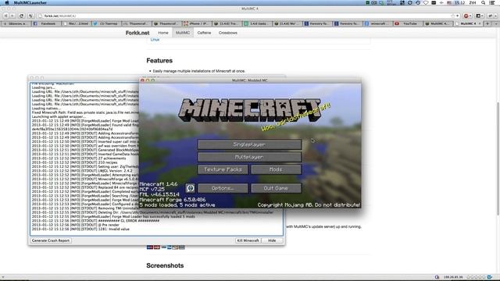500x281 pixels.
Task: Switch to the iPhone browser tab
Action: [x=196, y=23]
